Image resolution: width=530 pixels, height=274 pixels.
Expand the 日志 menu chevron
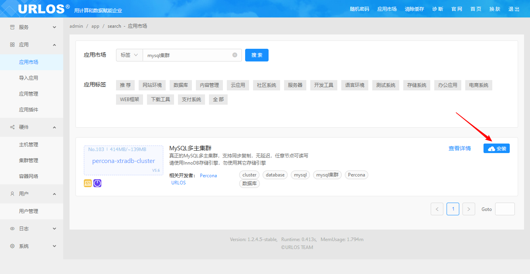click(x=54, y=229)
